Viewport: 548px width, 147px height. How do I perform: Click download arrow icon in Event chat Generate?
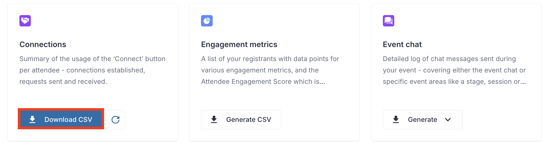tap(396, 120)
